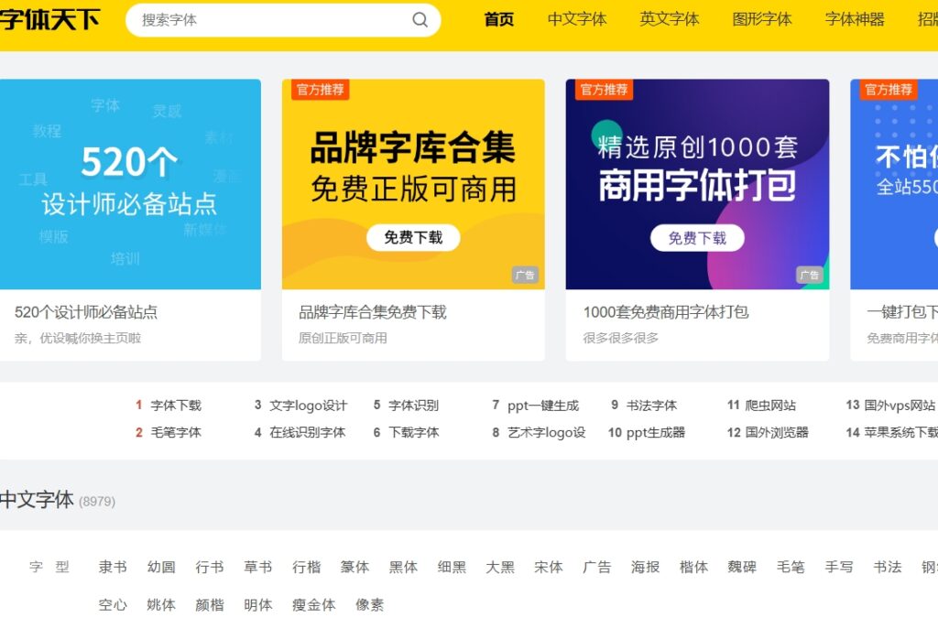The width and height of the screenshot is (938, 628).
Task: Open the 1000套免费商用字体打包 title link
Action: pos(666,312)
